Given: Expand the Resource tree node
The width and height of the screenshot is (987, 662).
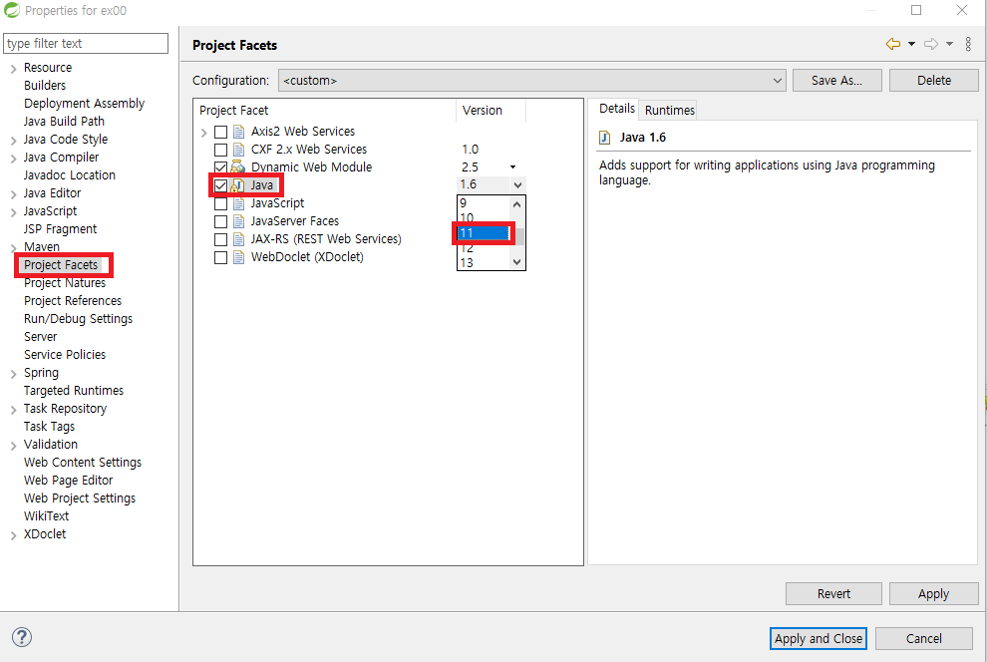Looking at the screenshot, I should [13, 69].
